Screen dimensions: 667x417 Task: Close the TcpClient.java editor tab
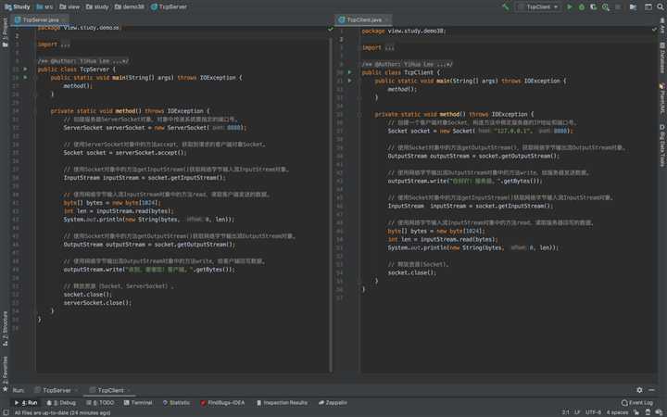point(386,19)
